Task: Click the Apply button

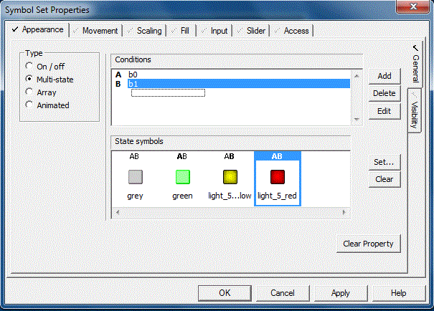Action: 341,293
